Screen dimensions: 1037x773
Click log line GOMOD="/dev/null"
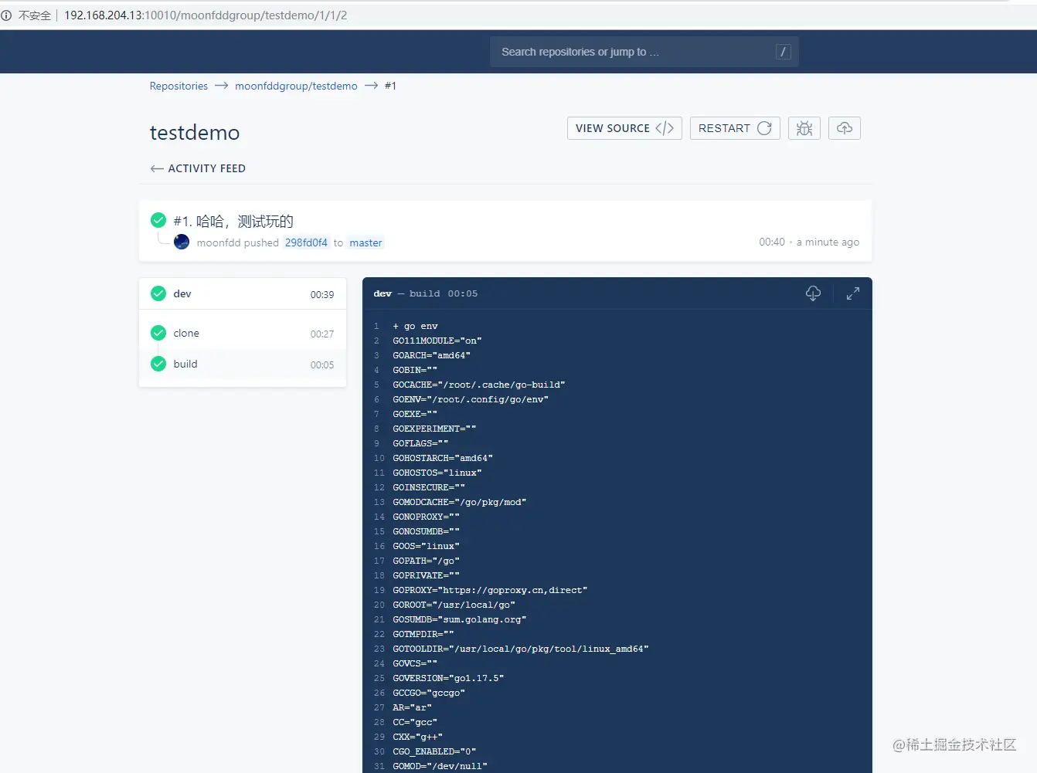(x=440, y=766)
